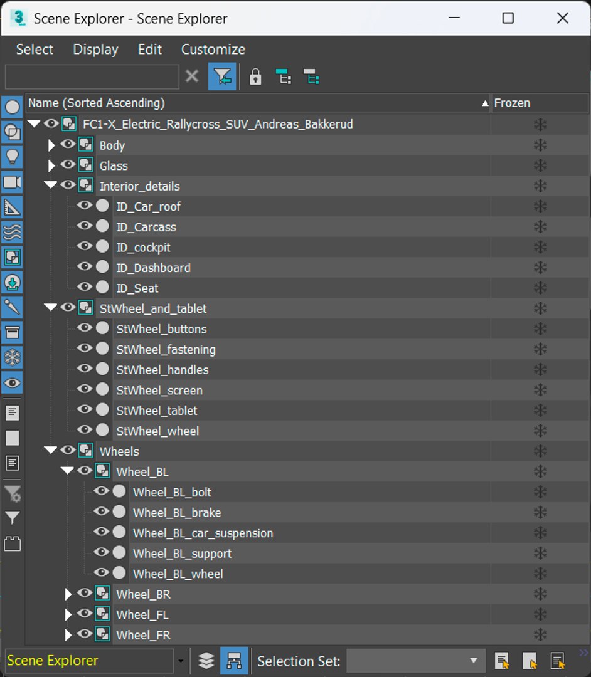The width and height of the screenshot is (591, 677).
Task: Toggle the frozen objects display filter (snowflake)
Action: point(12,357)
